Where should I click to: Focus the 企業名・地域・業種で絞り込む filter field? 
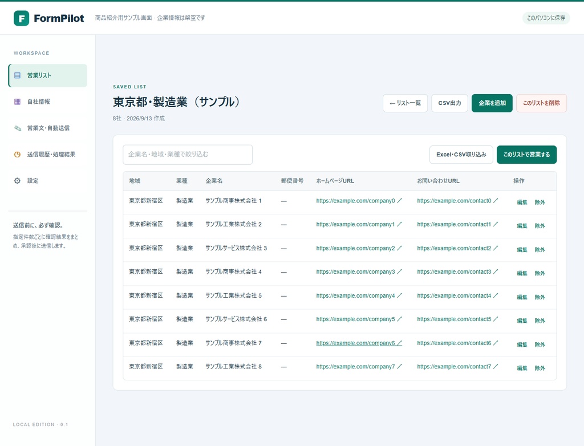tap(188, 155)
